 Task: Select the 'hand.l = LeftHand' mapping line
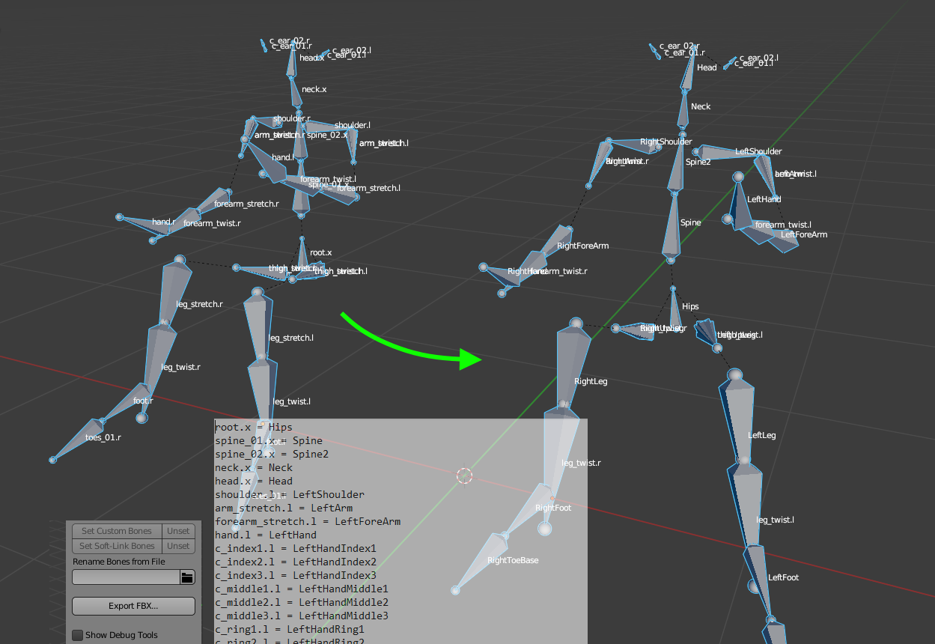[266, 535]
